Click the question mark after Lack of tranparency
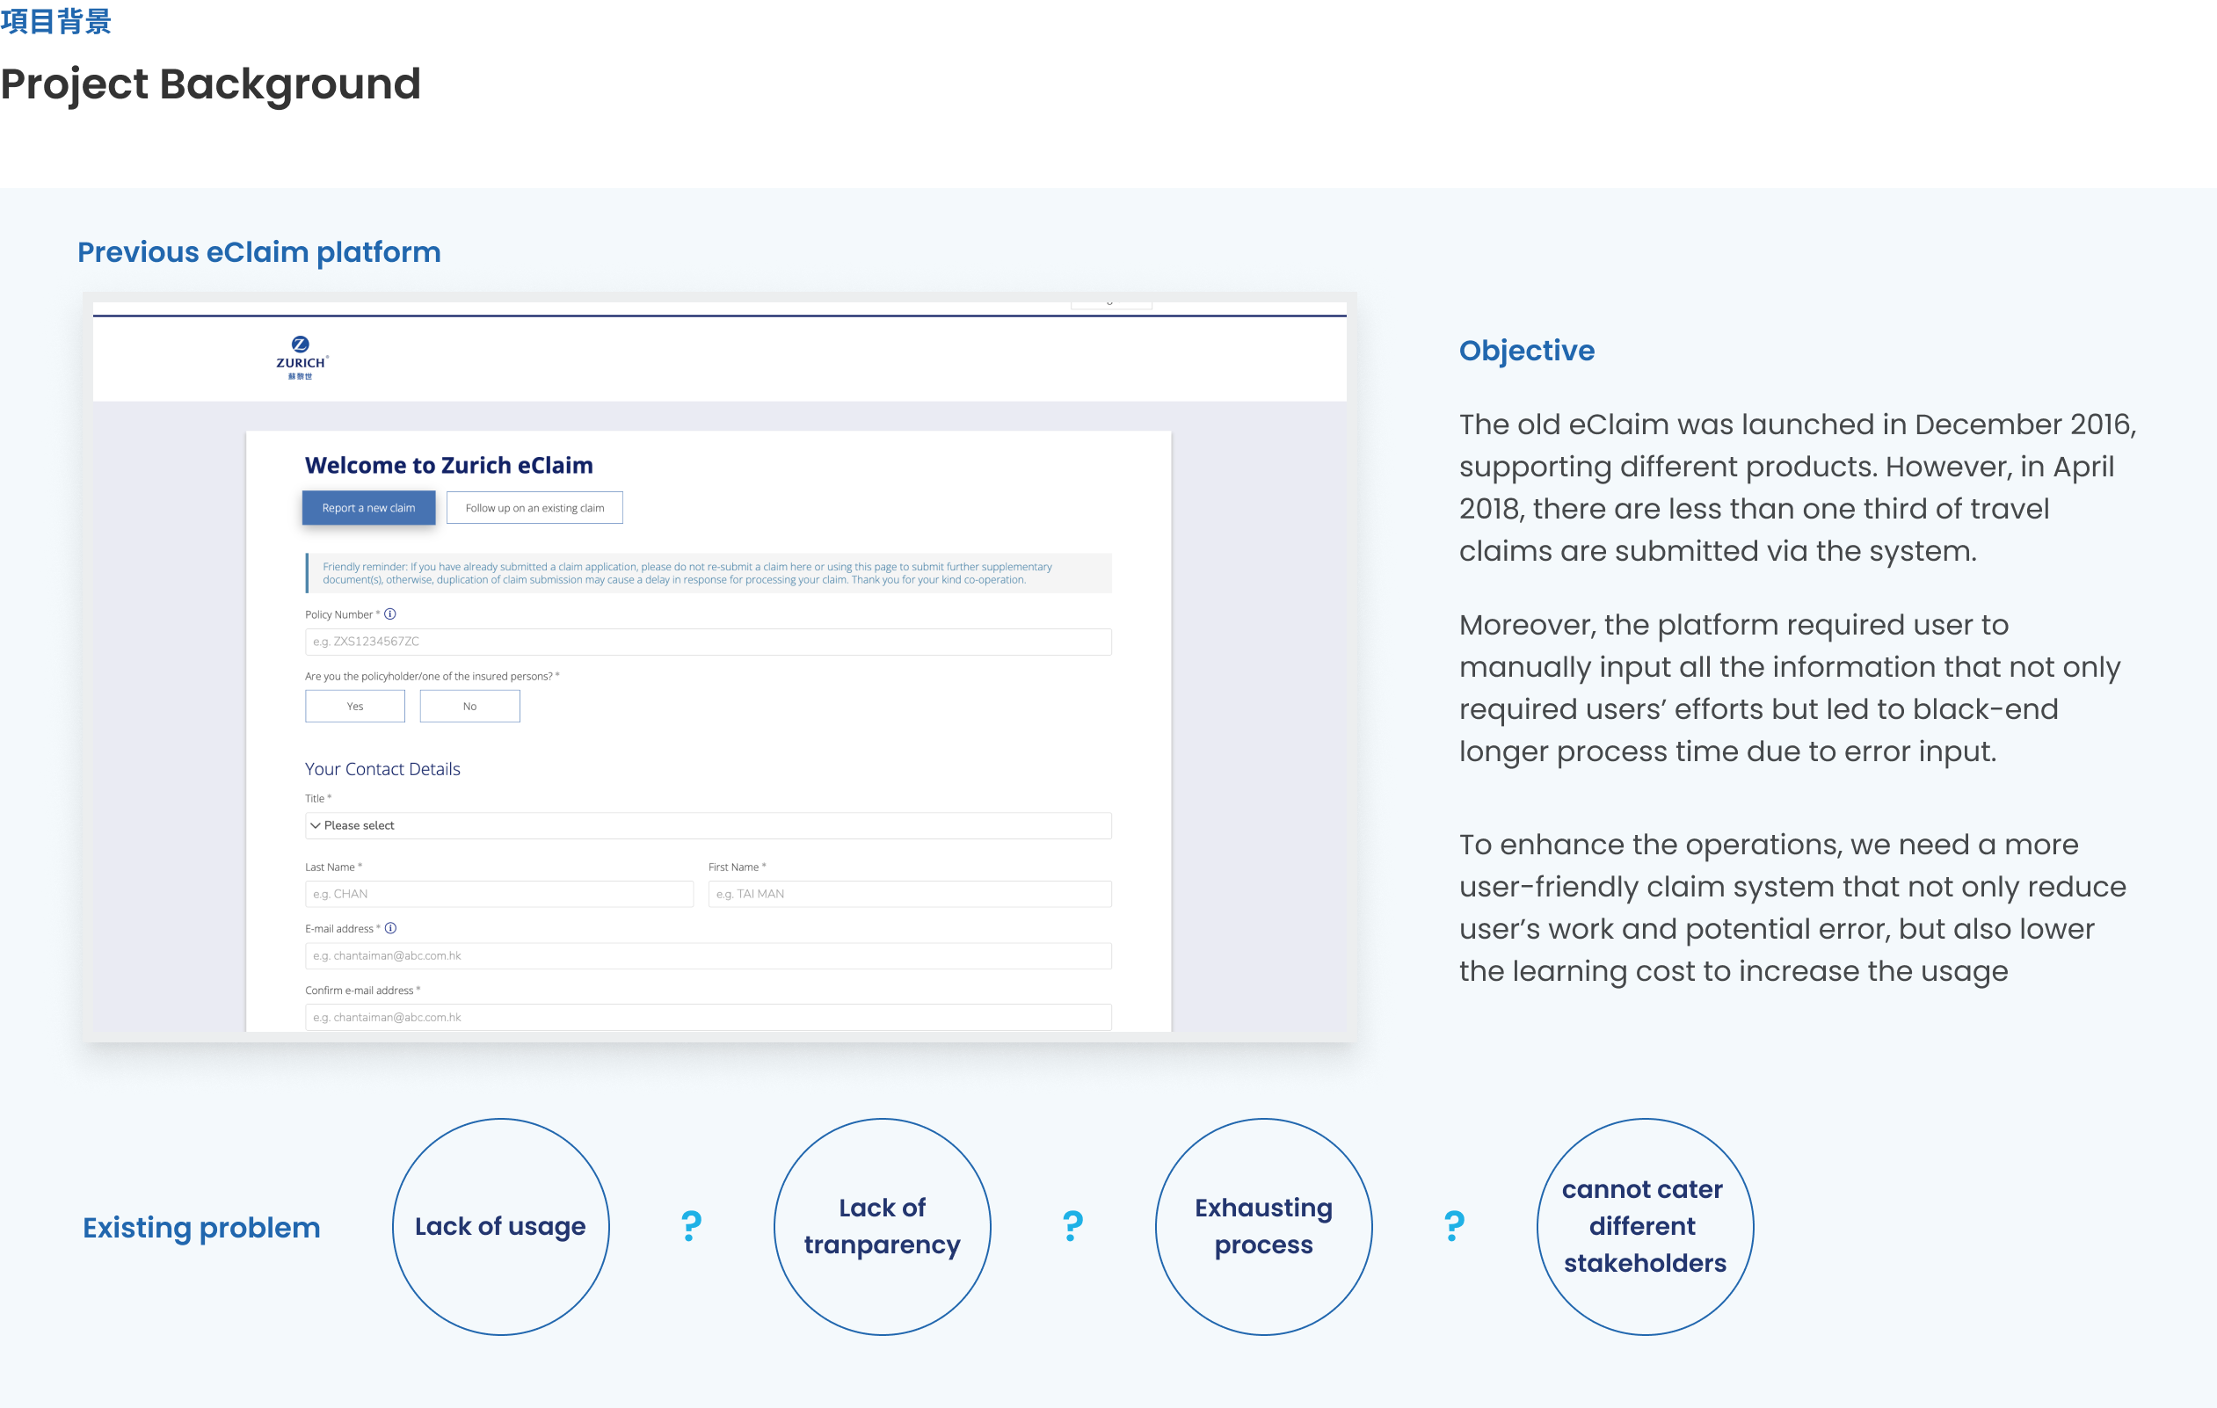This screenshot has height=1408, width=2217. point(1072,1226)
